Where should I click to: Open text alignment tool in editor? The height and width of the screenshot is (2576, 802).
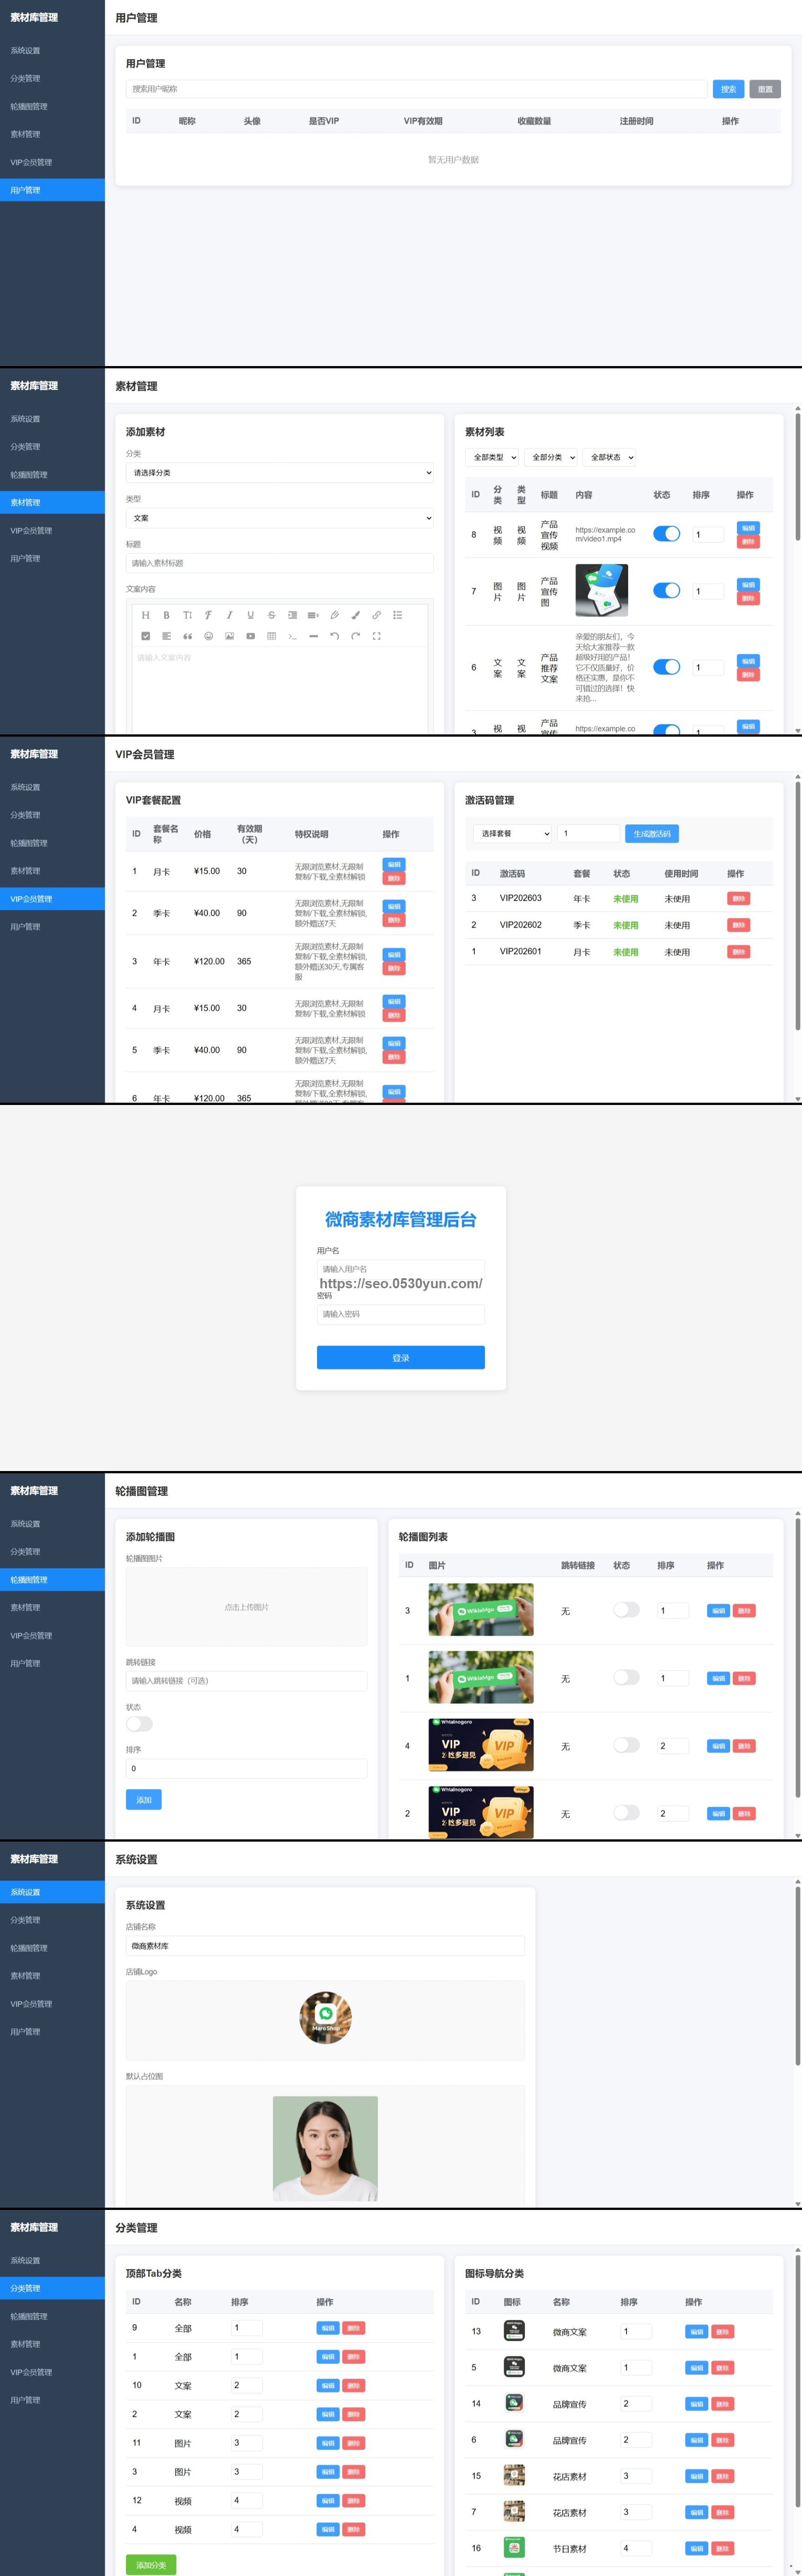tap(166, 636)
